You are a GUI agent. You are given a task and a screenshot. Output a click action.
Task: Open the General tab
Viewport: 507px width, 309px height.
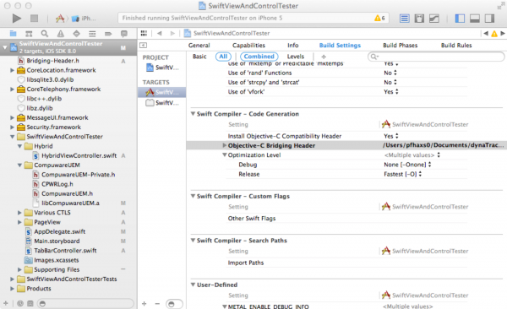(199, 46)
